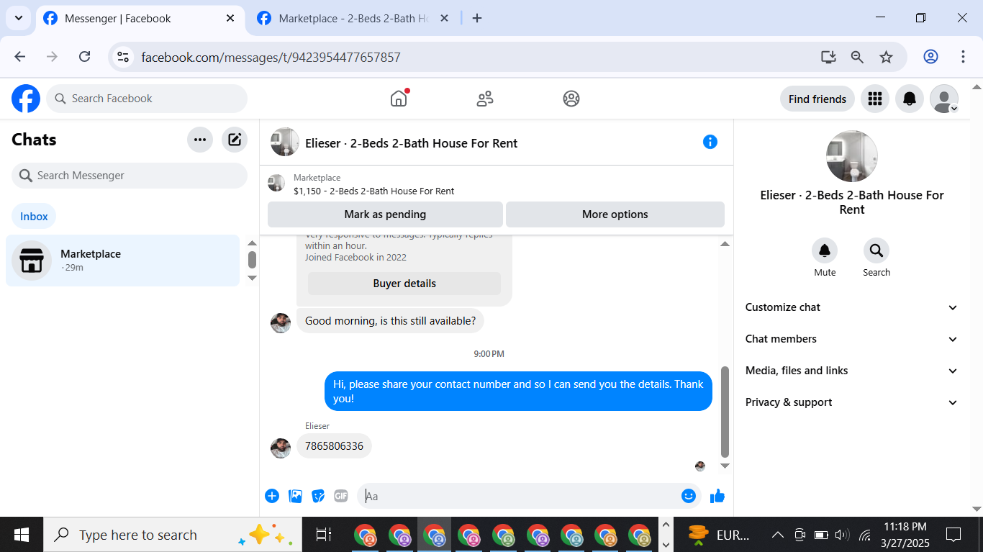Go back in Chrome browser
The width and height of the screenshot is (983, 552).
20,57
